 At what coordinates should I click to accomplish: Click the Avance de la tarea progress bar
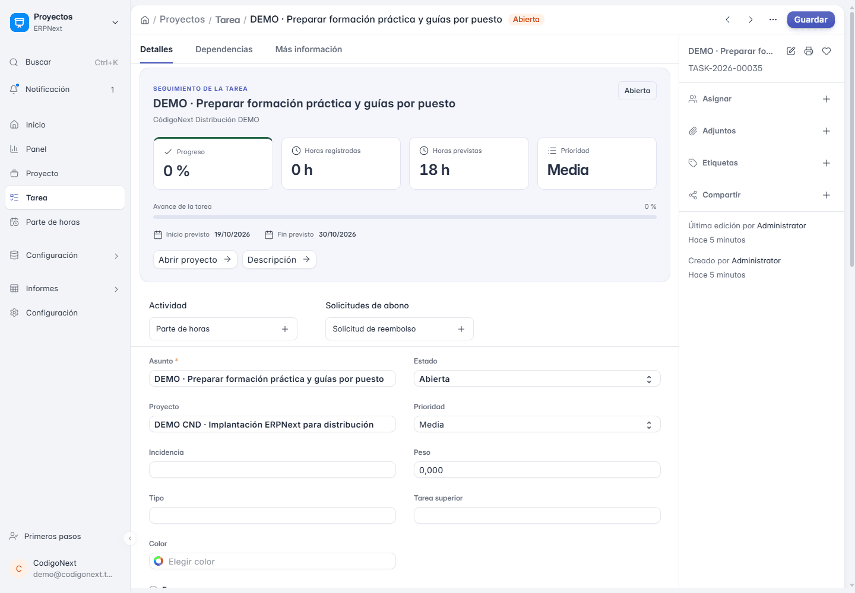click(405, 217)
